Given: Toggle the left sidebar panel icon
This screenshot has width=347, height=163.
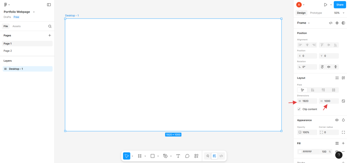Looking at the screenshot, I should coord(49,5).
